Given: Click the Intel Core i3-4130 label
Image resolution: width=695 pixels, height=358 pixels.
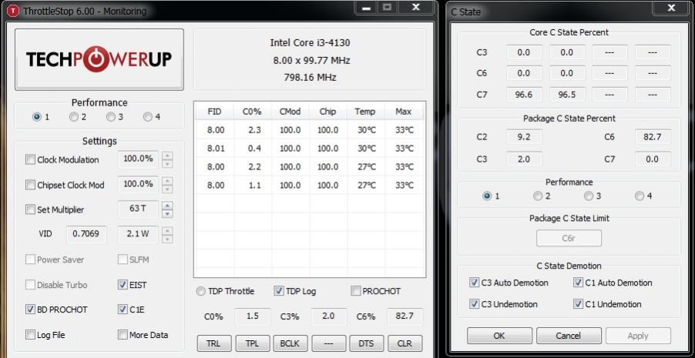Looking at the screenshot, I should point(310,43).
